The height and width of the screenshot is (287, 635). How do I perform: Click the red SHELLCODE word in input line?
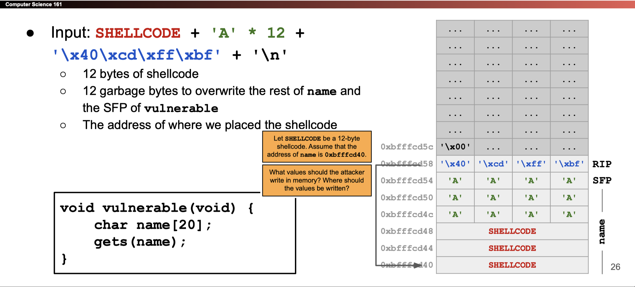click(x=138, y=33)
